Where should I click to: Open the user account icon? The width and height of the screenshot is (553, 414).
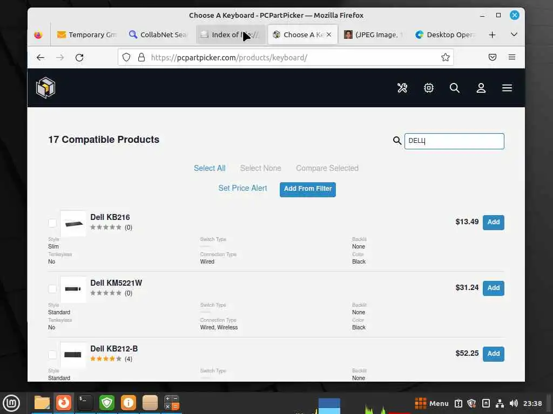click(x=481, y=88)
